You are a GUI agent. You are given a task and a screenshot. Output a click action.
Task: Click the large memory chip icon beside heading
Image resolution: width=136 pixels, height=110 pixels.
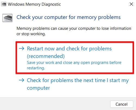click(7, 18)
